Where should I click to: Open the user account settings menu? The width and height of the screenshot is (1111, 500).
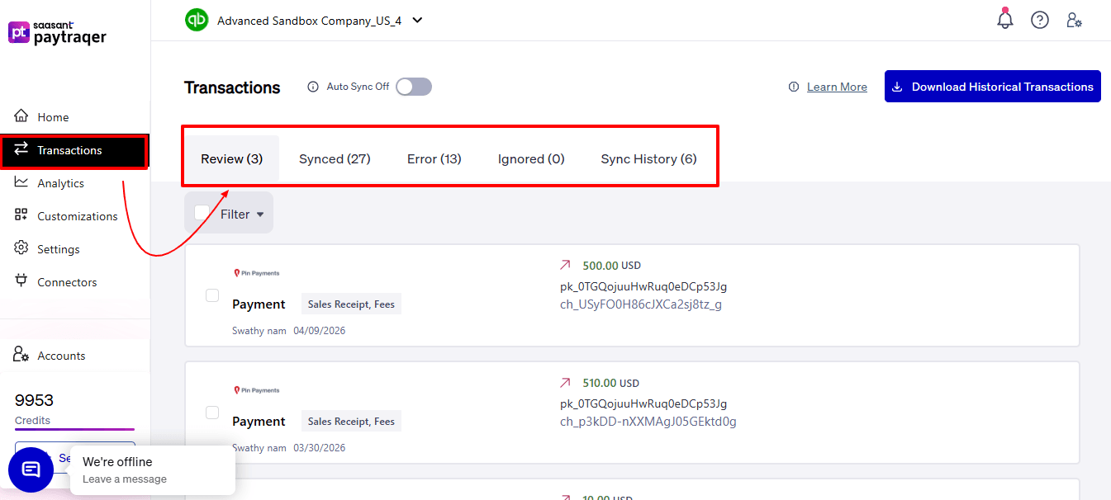[1074, 19]
